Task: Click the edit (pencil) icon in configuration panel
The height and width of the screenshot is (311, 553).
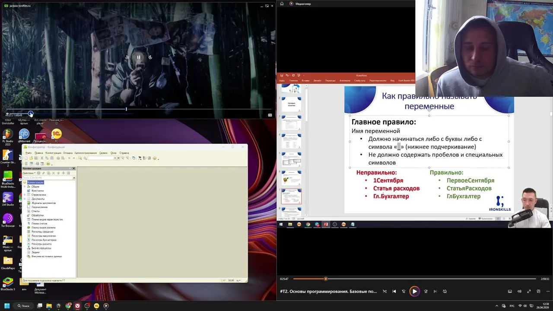Action: (44, 173)
